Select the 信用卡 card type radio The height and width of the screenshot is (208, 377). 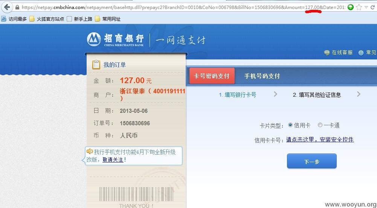[290, 125]
